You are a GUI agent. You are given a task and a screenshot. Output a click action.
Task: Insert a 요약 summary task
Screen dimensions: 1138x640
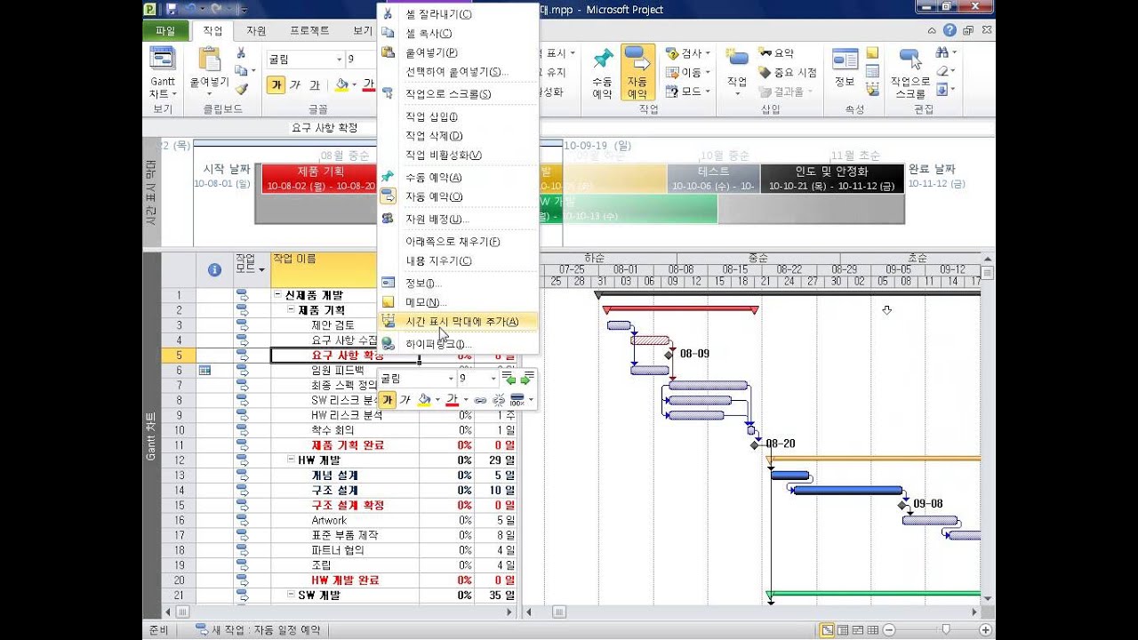776,53
